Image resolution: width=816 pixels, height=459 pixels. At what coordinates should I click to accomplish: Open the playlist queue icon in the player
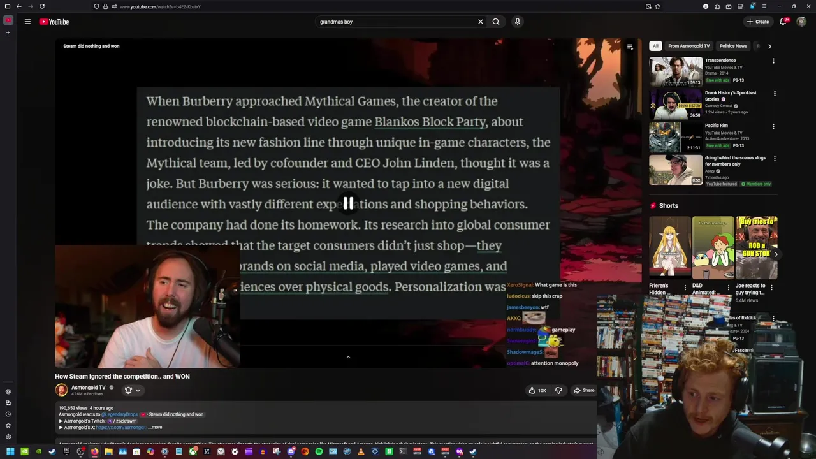point(630,47)
